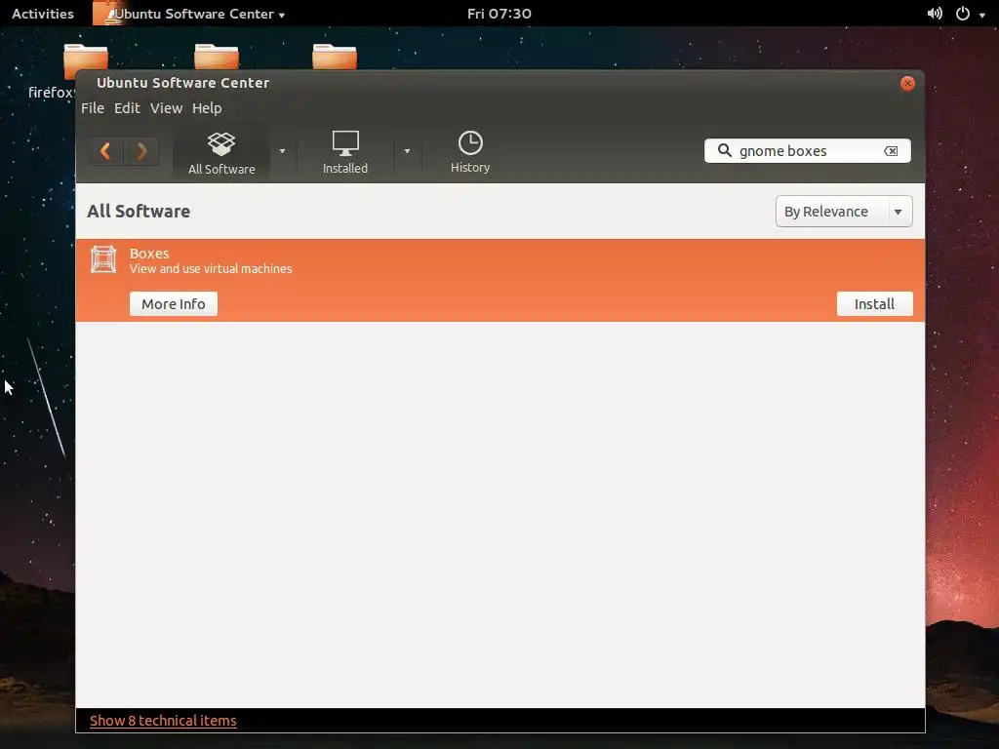Open the volume speaker icon
This screenshot has width=999, height=749.
[935, 14]
